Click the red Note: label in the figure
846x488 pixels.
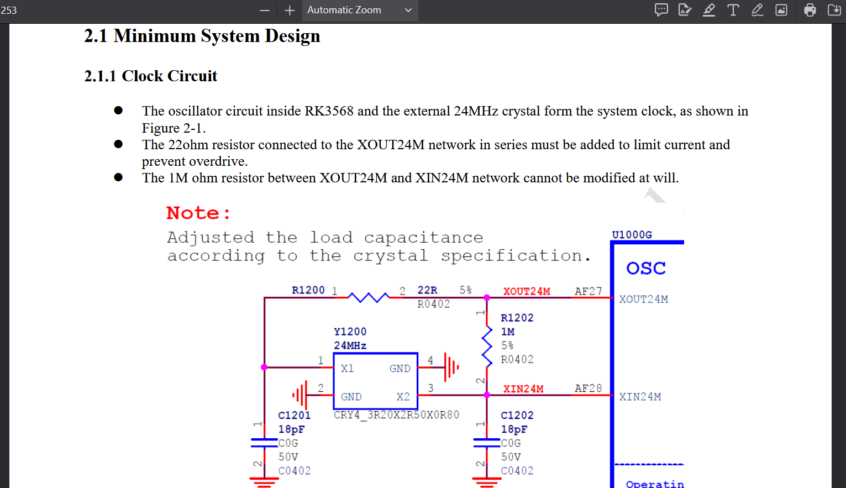click(198, 213)
